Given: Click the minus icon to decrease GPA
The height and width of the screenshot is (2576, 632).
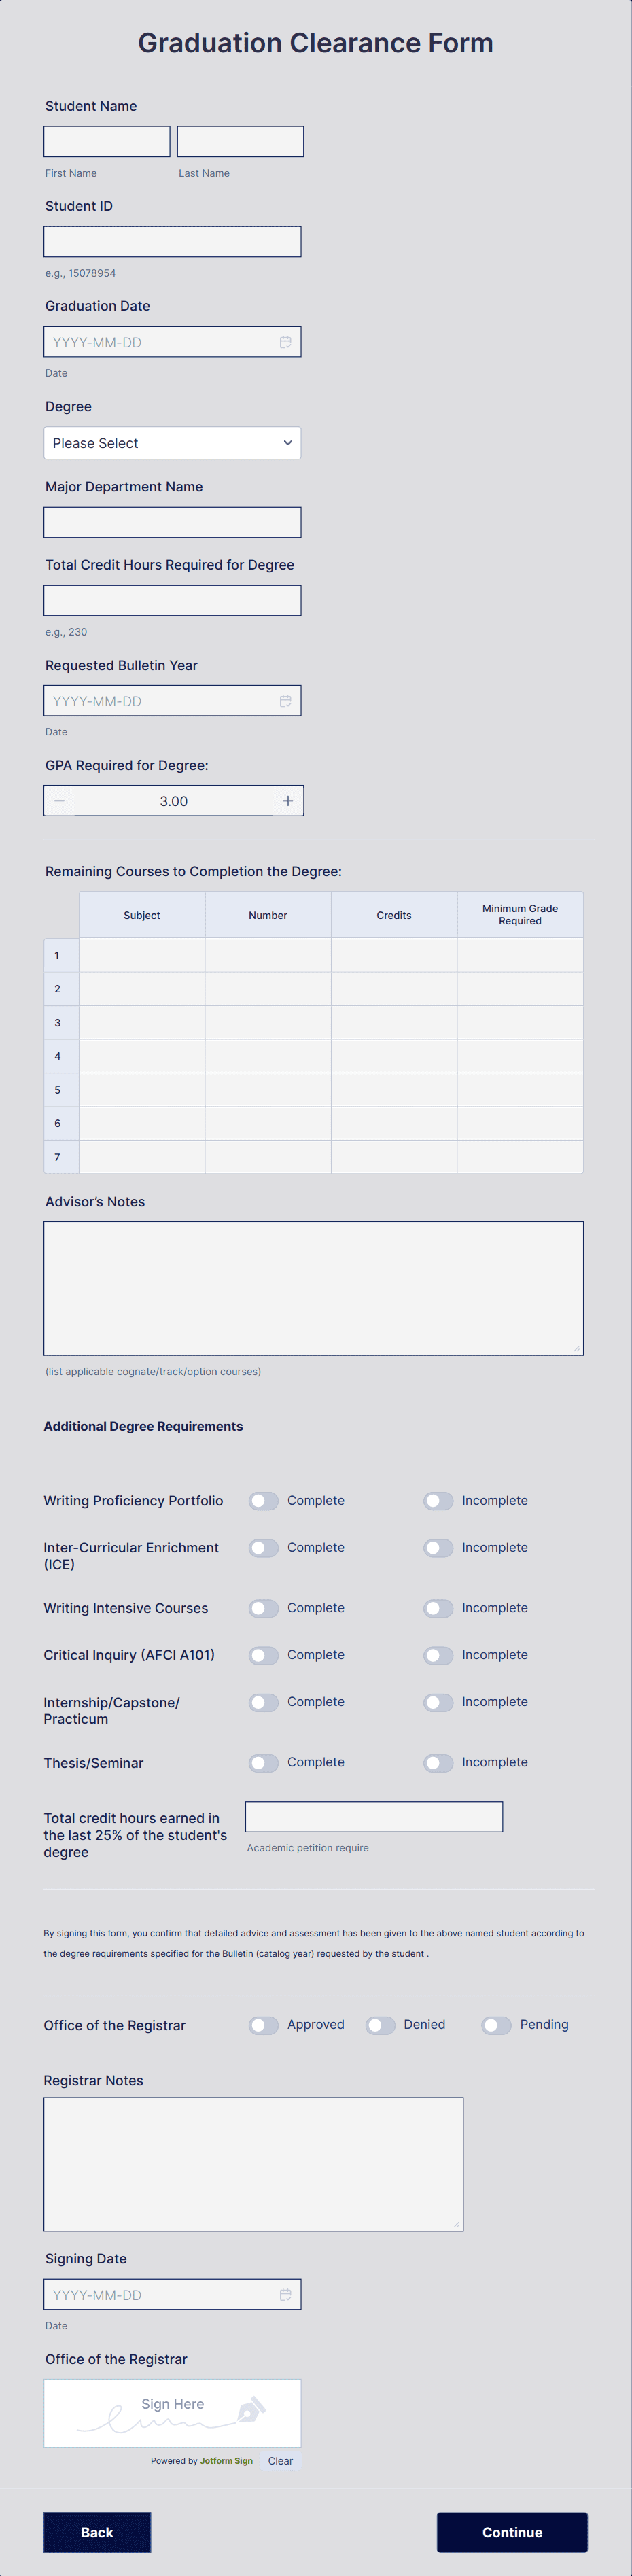Looking at the screenshot, I should pyautogui.click(x=59, y=800).
